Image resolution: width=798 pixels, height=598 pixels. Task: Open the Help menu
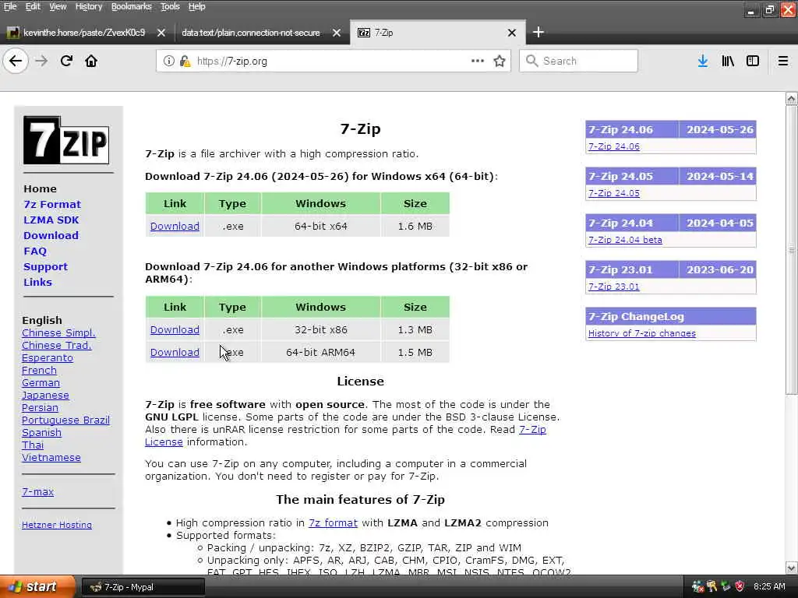point(196,6)
